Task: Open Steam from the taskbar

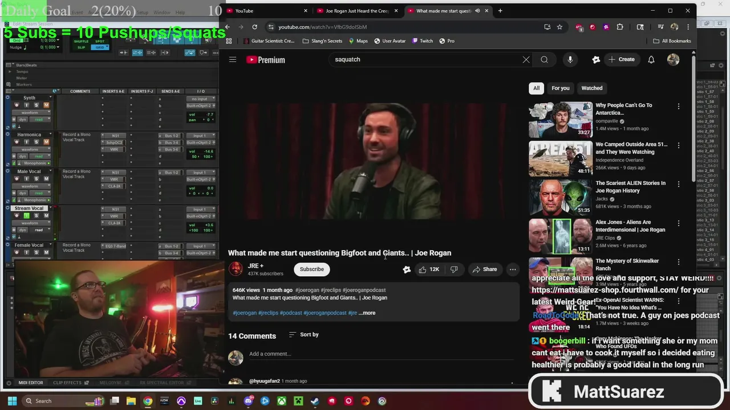Action: point(315,401)
